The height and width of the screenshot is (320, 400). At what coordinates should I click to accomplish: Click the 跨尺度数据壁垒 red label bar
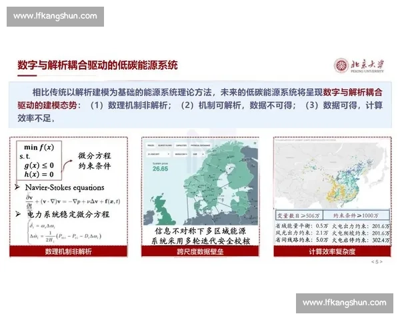click(x=200, y=251)
